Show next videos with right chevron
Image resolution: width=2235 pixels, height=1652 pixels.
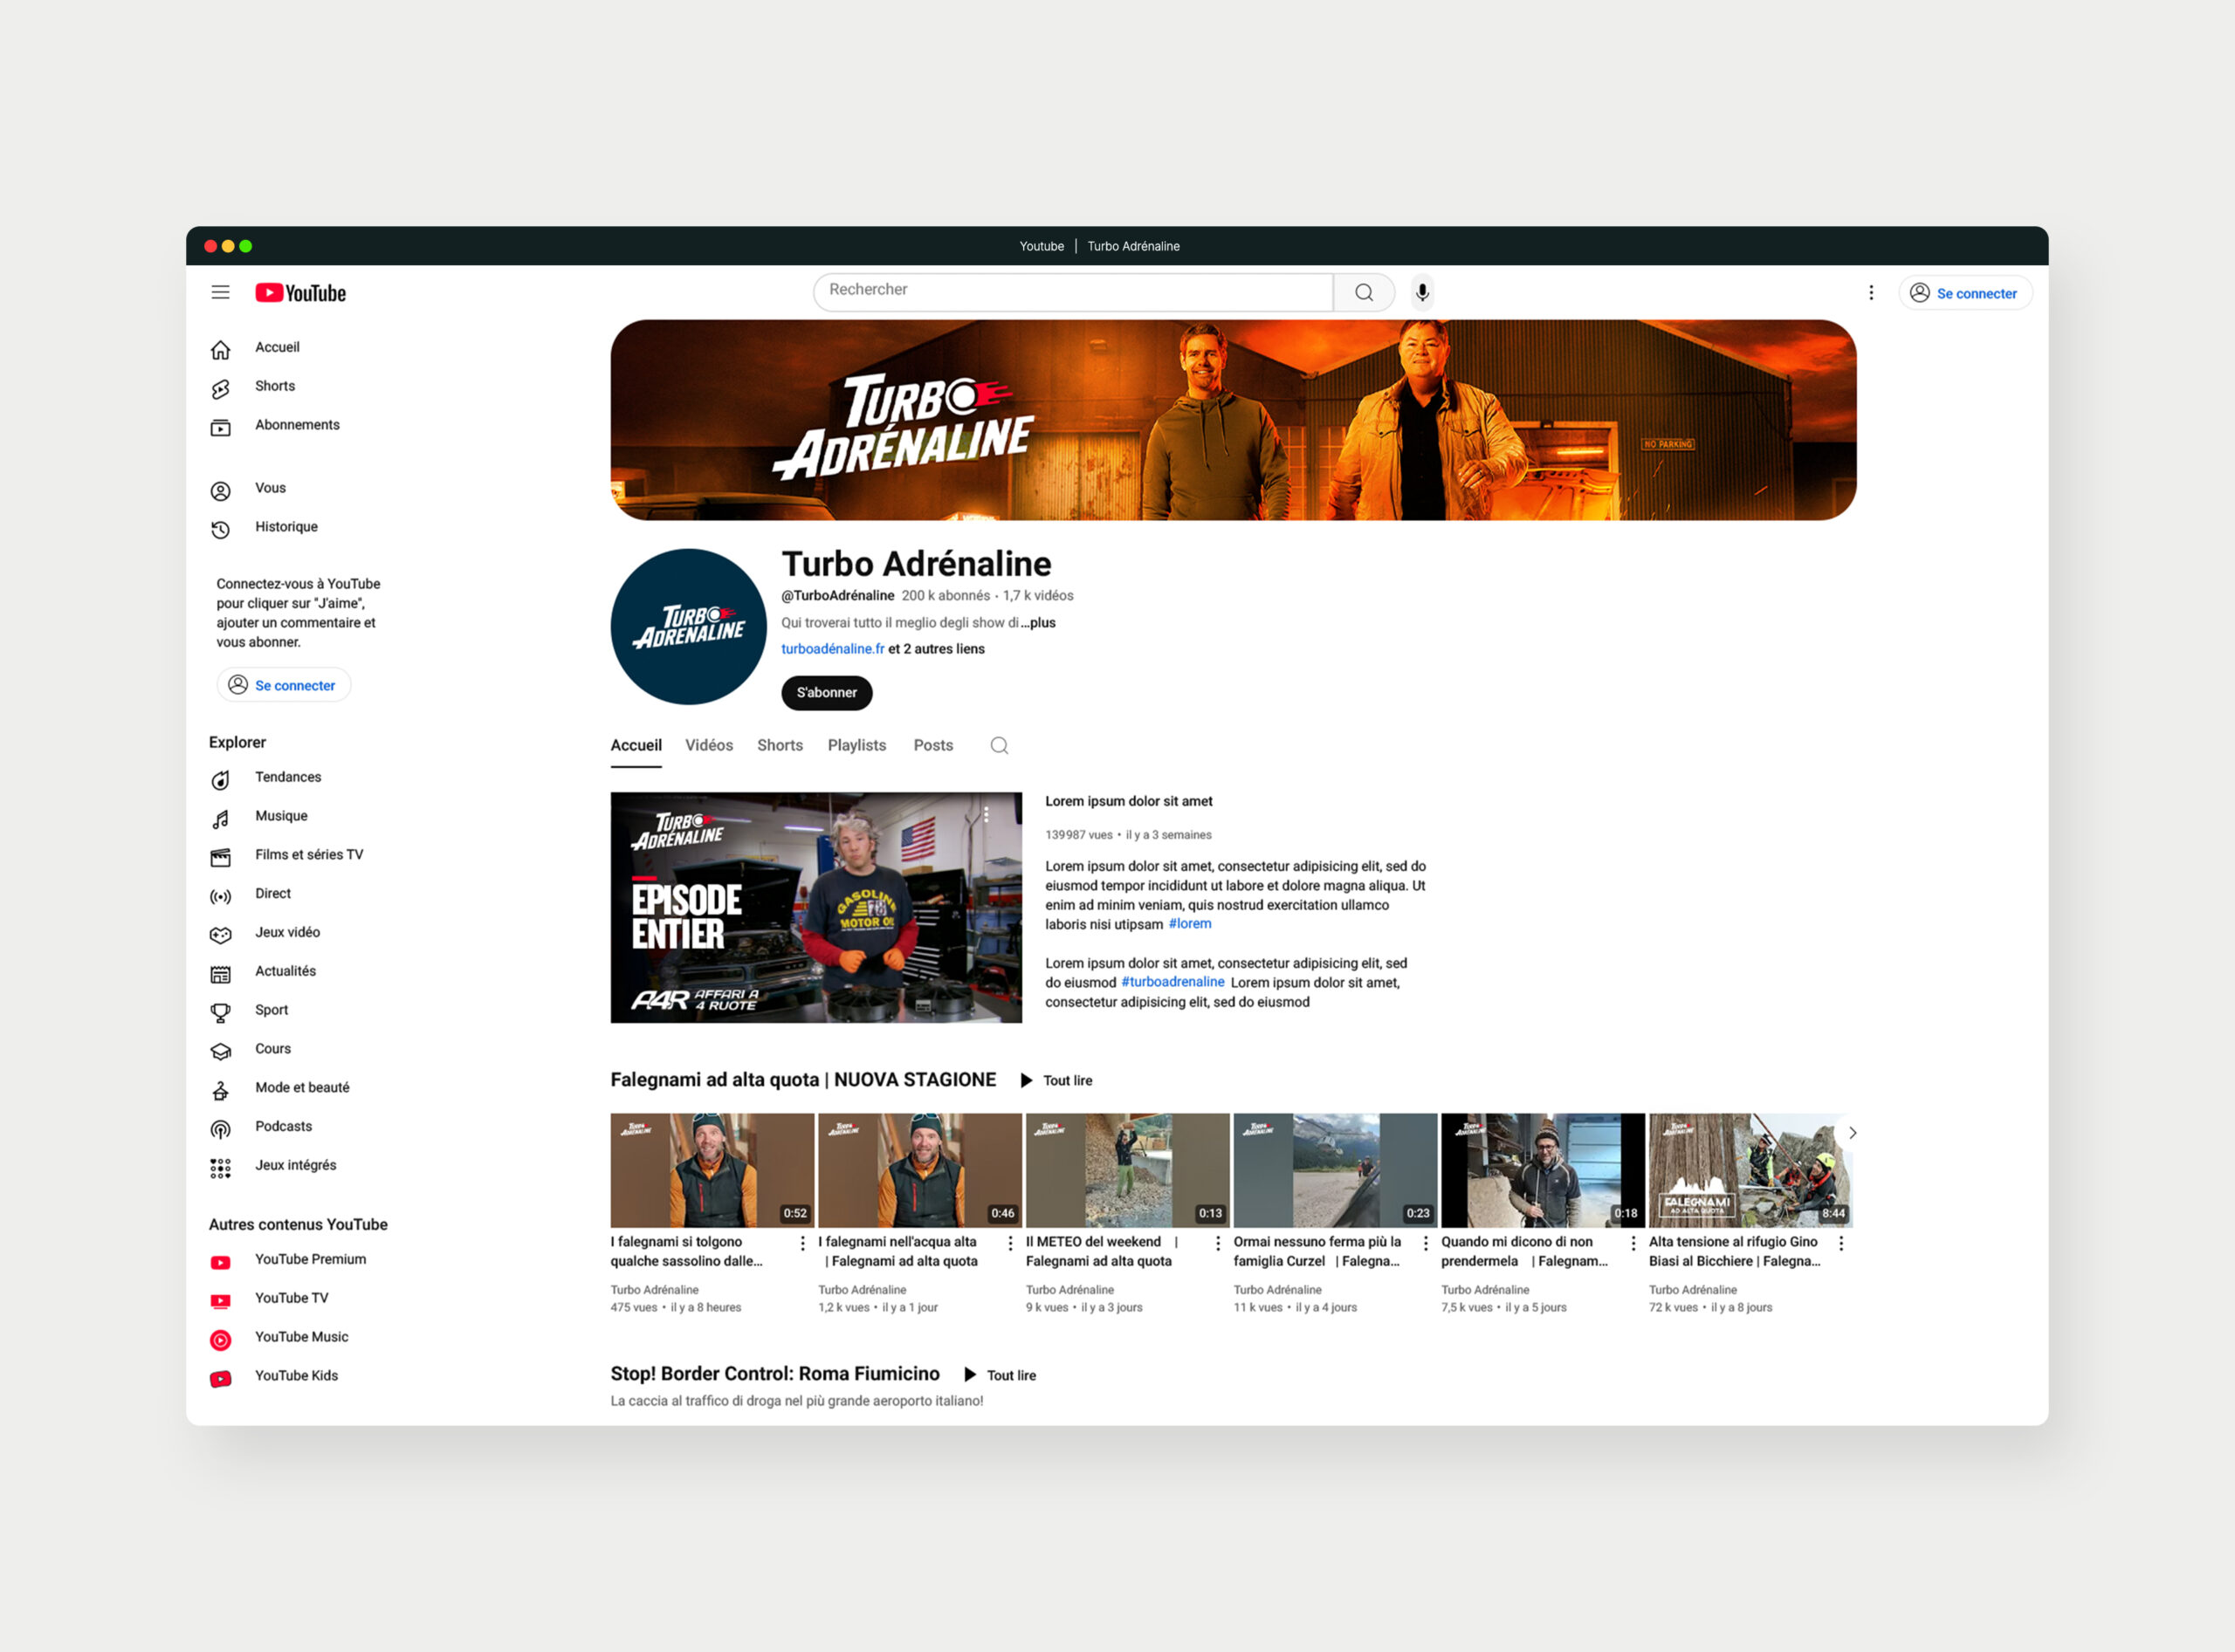[1853, 1133]
